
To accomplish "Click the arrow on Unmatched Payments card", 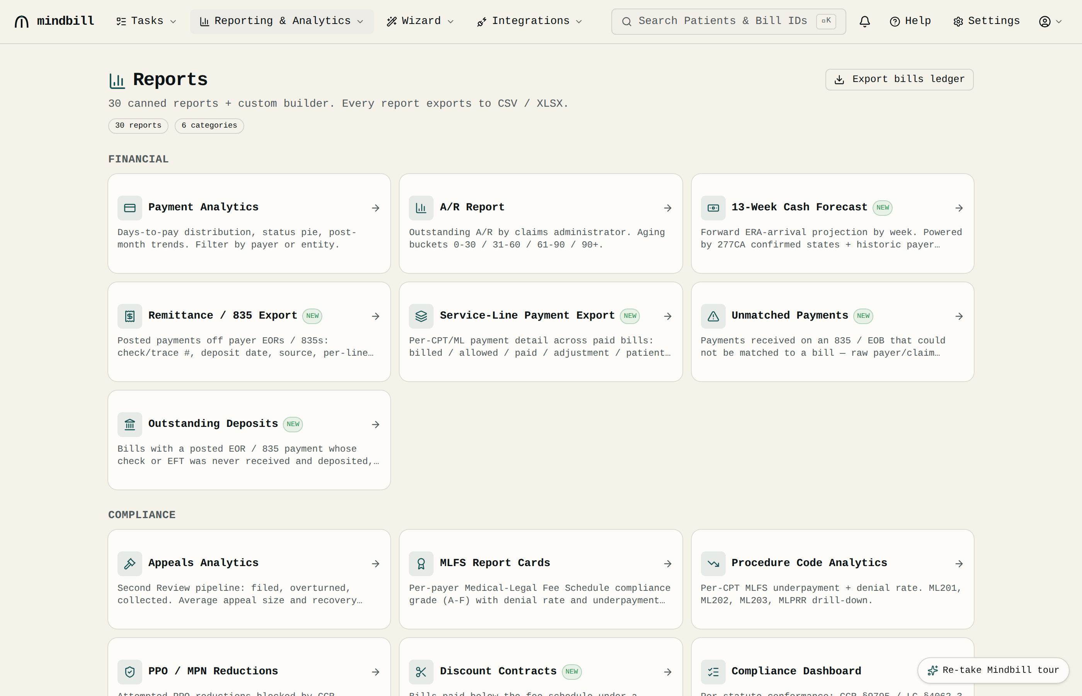I will 959,316.
